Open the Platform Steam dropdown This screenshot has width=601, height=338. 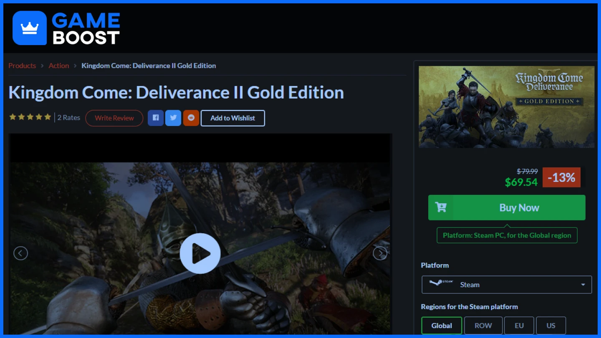507,285
